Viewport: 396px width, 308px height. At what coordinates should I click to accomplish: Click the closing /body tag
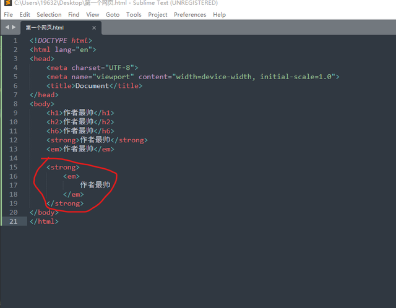coord(44,213)
